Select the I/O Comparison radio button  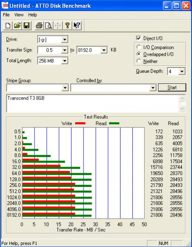[x=139, y=47]
